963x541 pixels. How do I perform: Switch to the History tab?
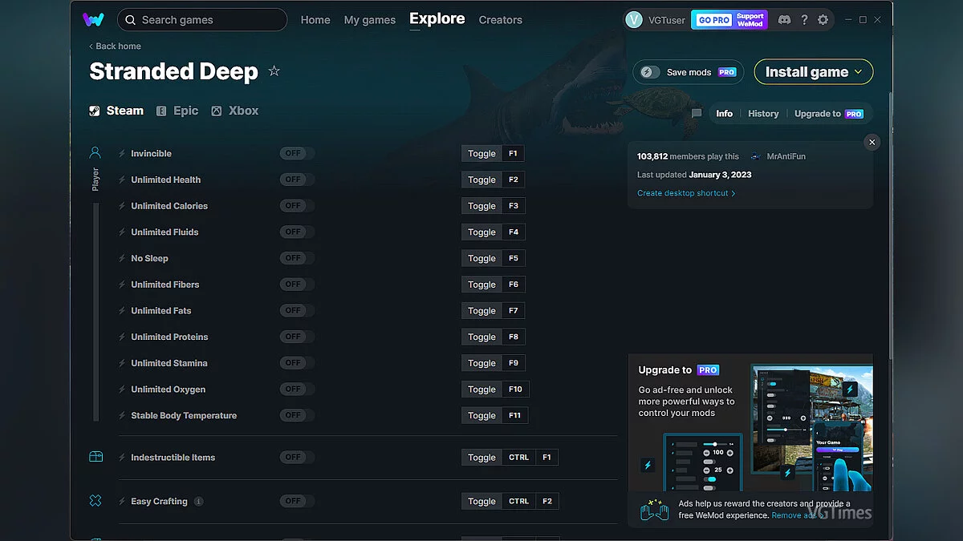click(762, 113)
